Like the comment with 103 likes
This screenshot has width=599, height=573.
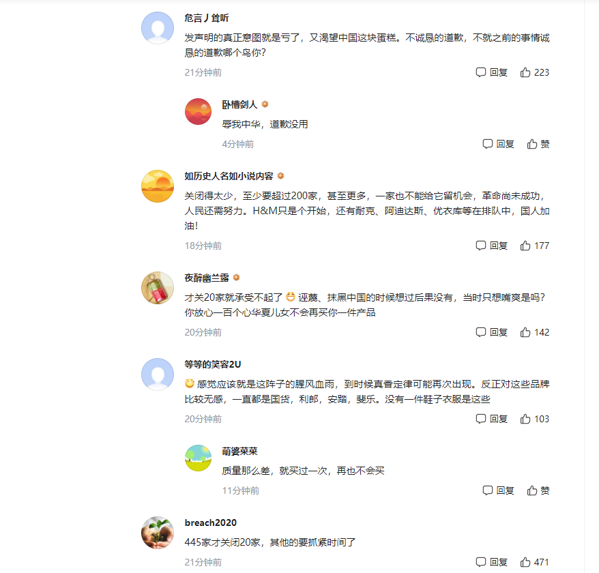[x=534, y=419]
